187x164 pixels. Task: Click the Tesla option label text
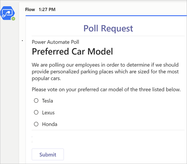click(x=47, y=101)
